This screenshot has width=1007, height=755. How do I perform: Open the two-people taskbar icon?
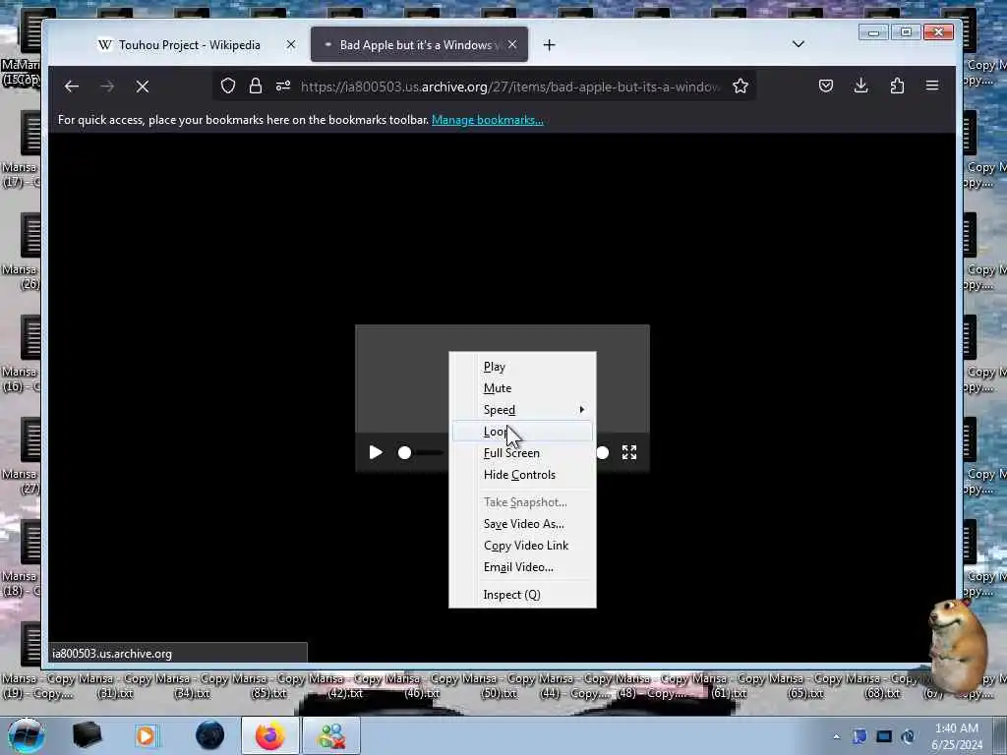[x=331, y=735]
